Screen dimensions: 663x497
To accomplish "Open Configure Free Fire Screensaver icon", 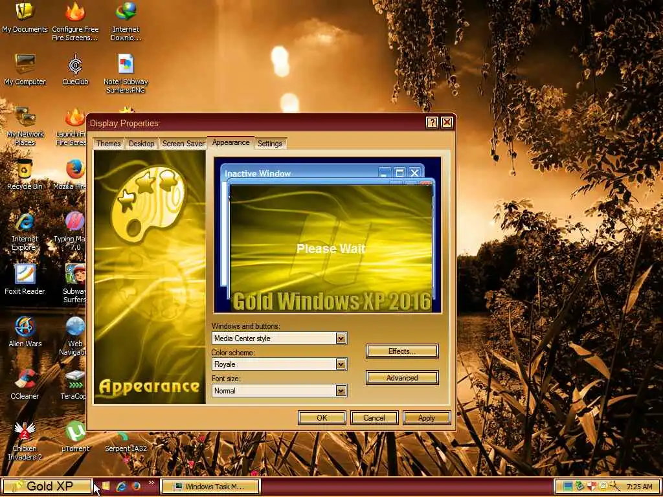I will tap(75, 21).
